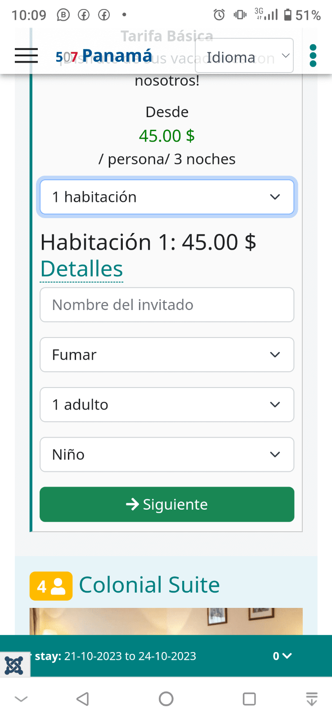Open the Idioma language dropdown
This screenshot has height=721, width=332.
244,56
